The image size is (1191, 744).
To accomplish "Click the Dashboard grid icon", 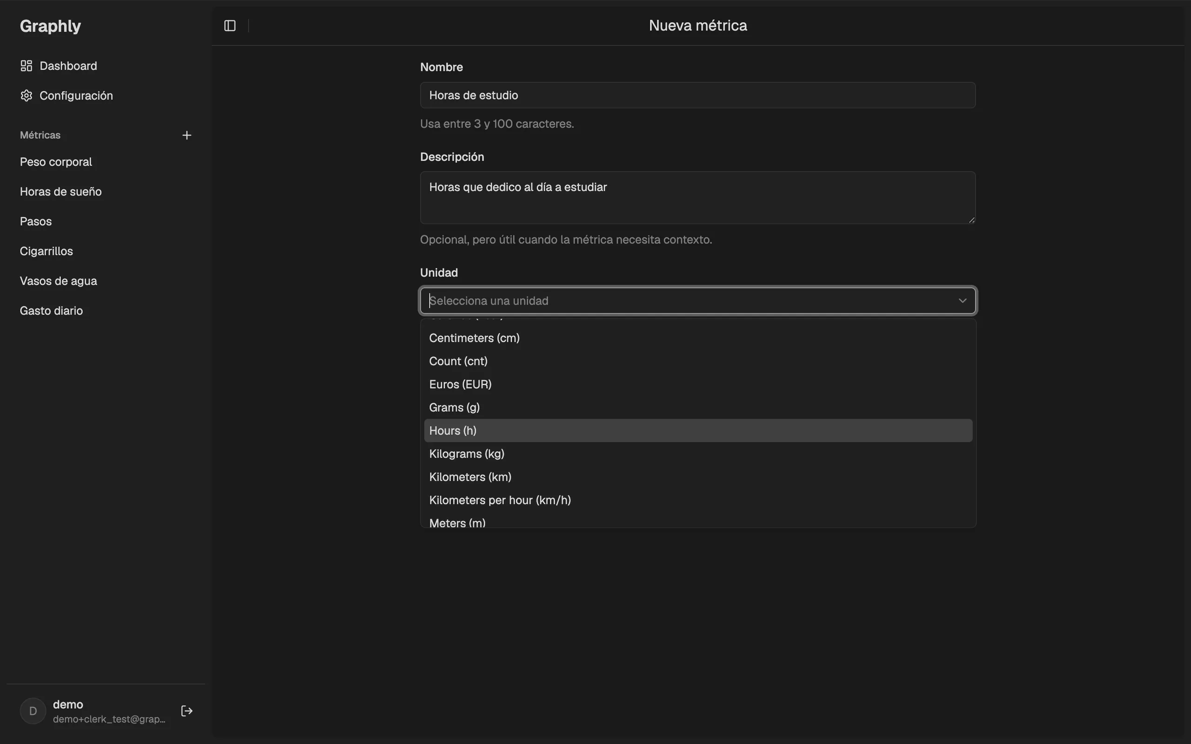I will coord(27,66).
